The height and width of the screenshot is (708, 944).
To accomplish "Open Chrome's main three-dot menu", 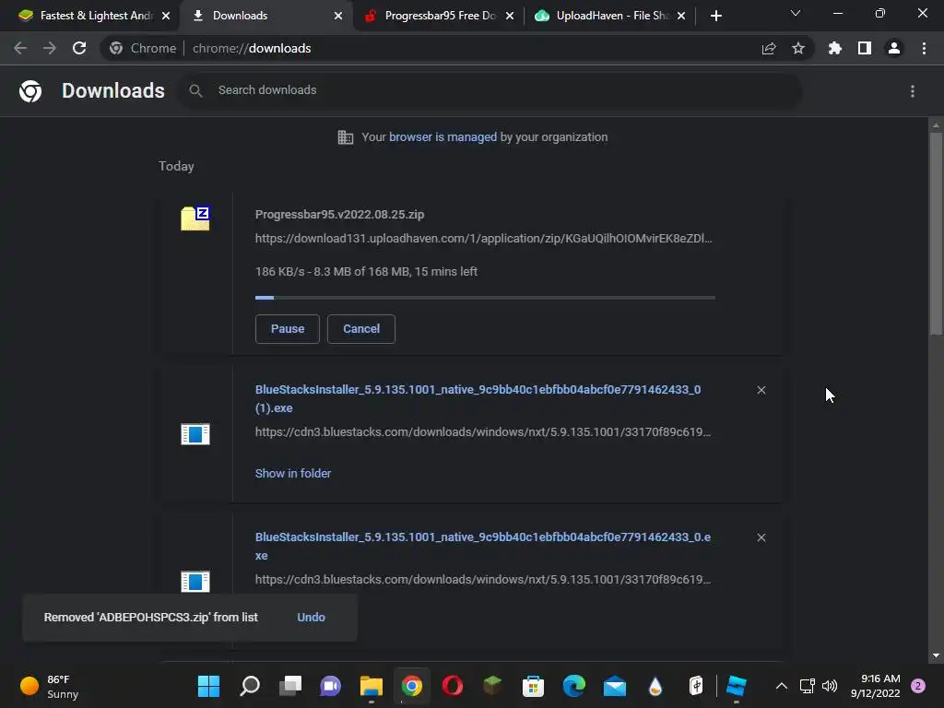I will [924, 48].
